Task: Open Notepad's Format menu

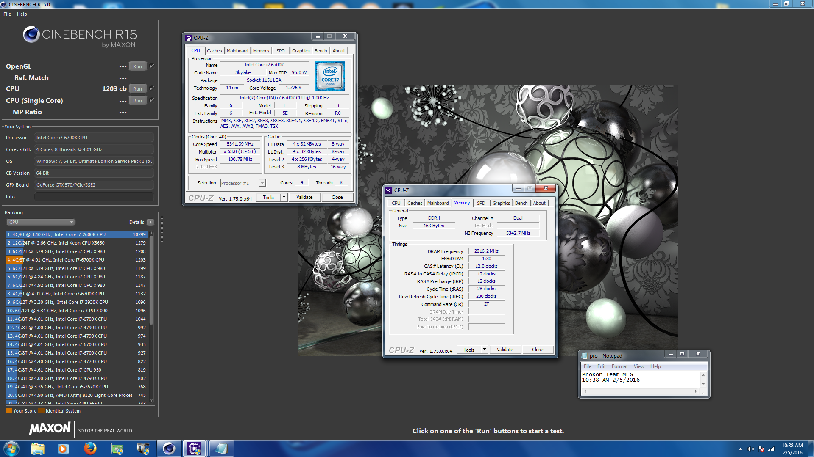Action: [619, 366]
